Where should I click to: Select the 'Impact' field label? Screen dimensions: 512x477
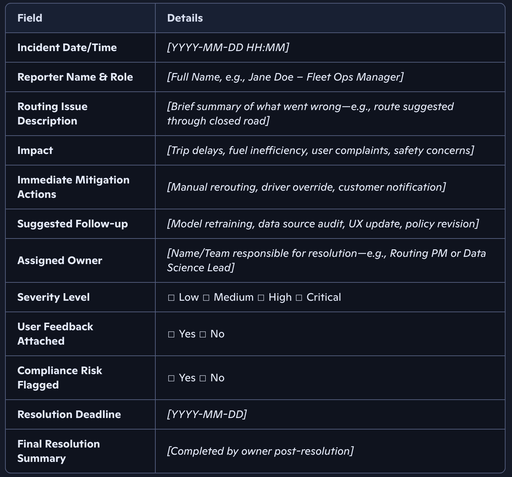[35, 150]
